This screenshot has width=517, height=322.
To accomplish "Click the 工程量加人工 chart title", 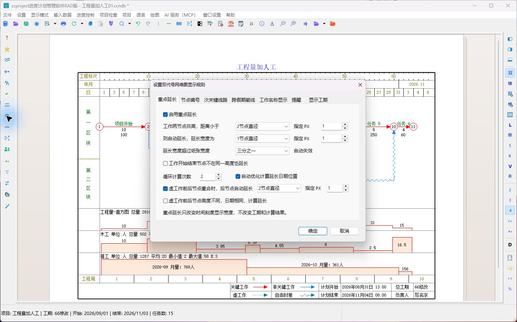I will tap(256, 67).
